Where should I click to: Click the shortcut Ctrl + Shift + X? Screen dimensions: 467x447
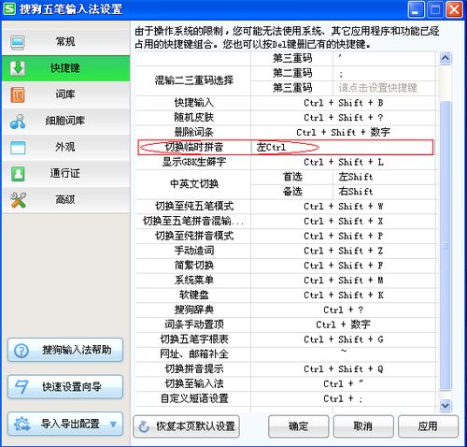[x=343, y=222]
